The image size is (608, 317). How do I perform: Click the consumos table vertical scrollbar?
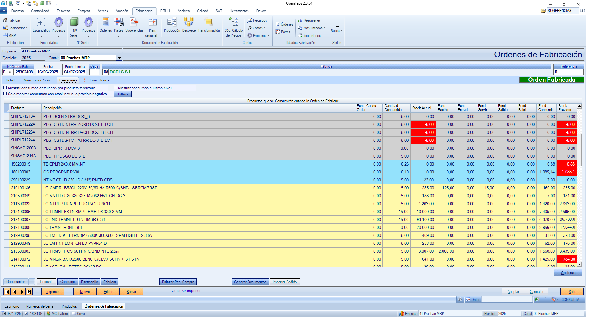coord(579,183)
